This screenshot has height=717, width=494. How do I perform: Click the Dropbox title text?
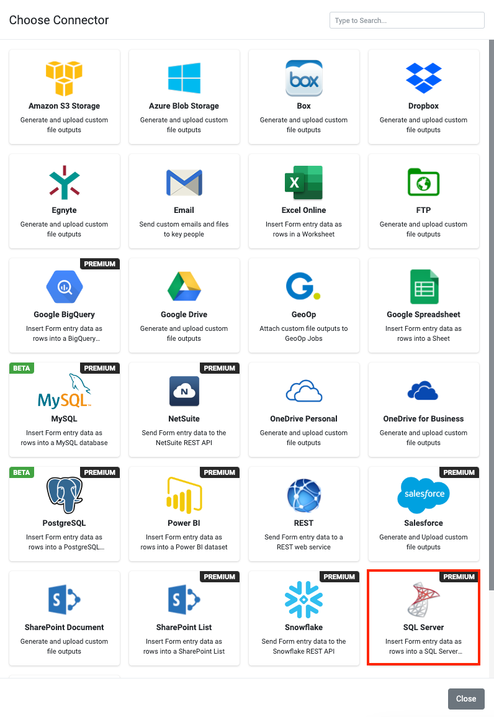(424, 106)
